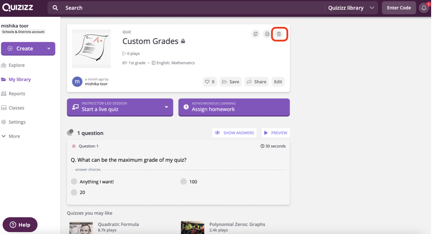The width and height of the screenshot is (434, 234).
Task: Click the search magnifier icon
Action: coord(55,8)
